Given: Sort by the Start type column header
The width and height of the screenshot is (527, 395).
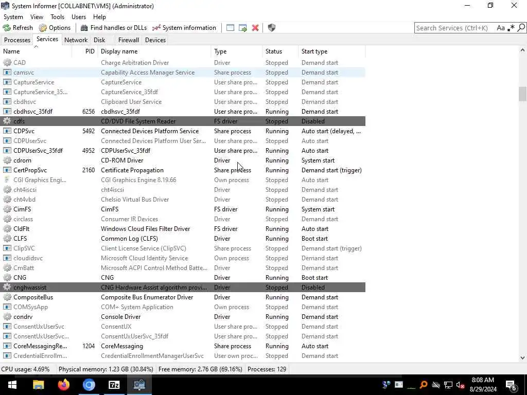Looking at the screenshot, I should [x=332, y=51].
